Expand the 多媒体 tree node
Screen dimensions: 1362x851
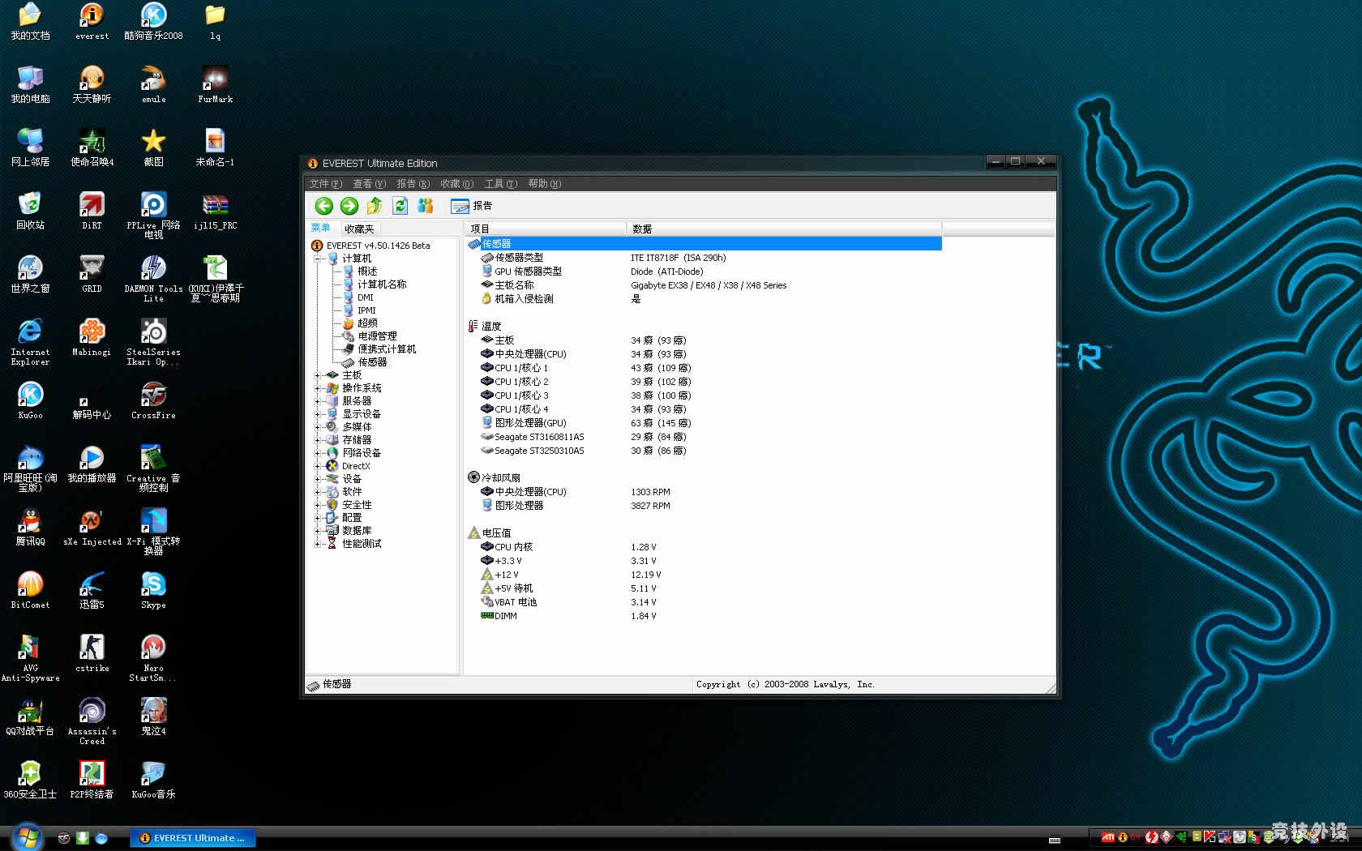(319, 427)
